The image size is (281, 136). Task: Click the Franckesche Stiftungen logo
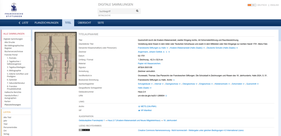click(14, 10)
